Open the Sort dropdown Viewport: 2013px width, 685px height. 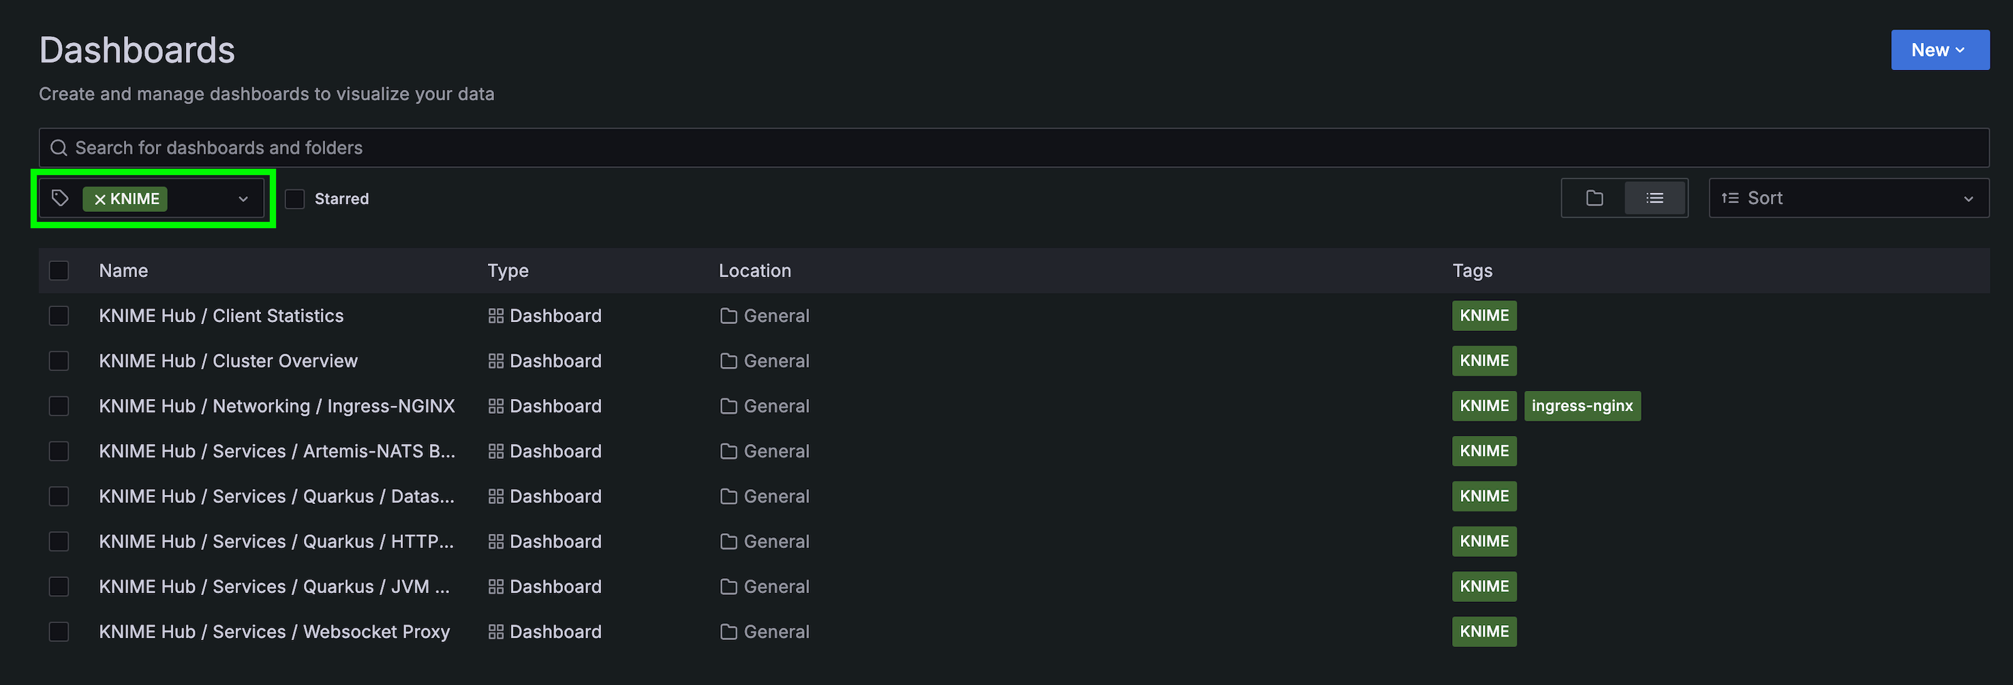coord(1848,197)
